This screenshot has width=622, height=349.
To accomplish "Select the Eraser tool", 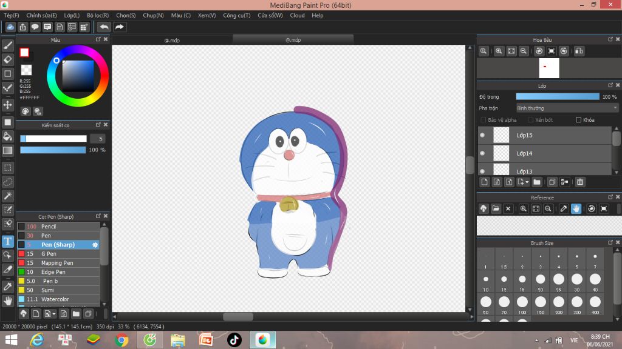I will 7,59.
